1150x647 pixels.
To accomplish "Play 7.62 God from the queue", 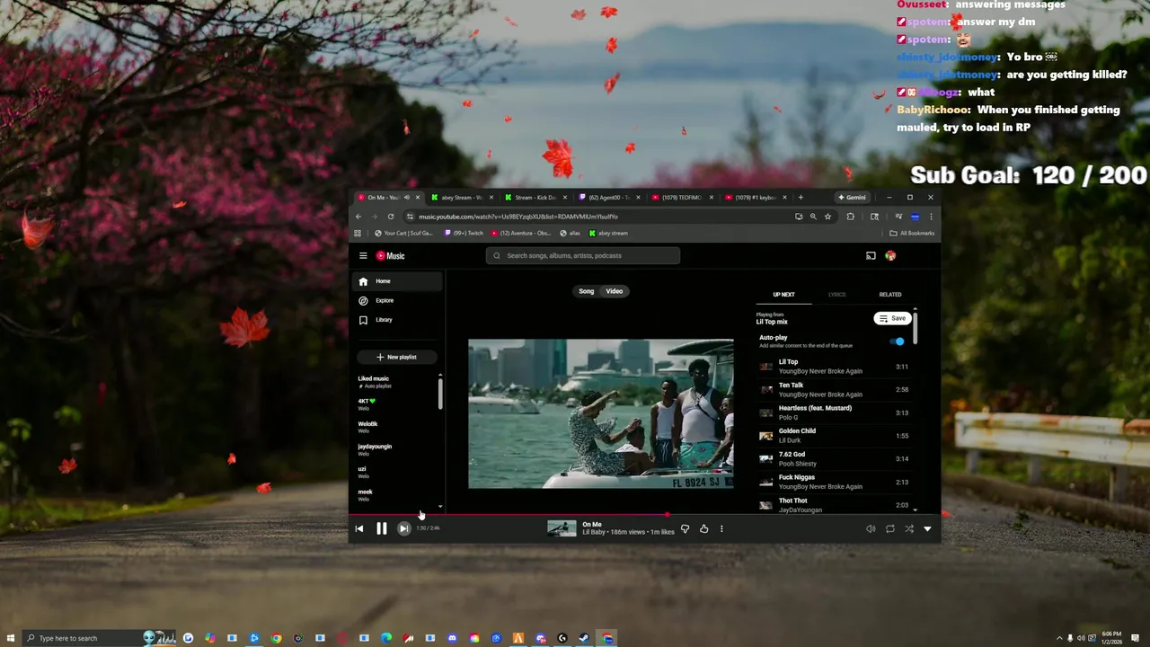I will [x=834, y=459].
